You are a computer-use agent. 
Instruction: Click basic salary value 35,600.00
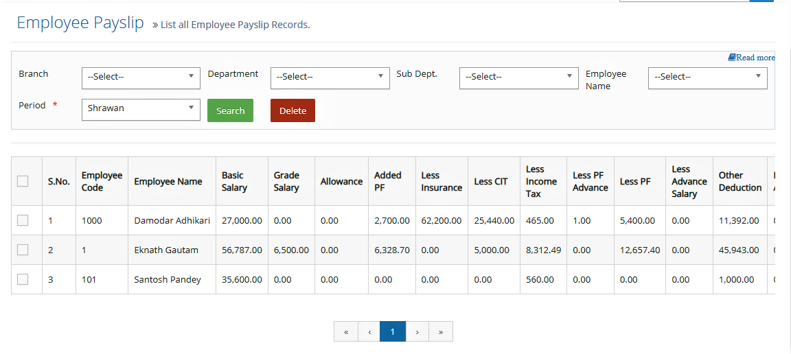coord(242,279)
